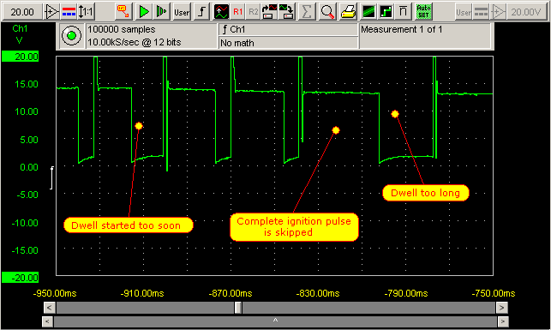Click the add comment balloon tool icon
551x330 pixels.
(123, 12)
